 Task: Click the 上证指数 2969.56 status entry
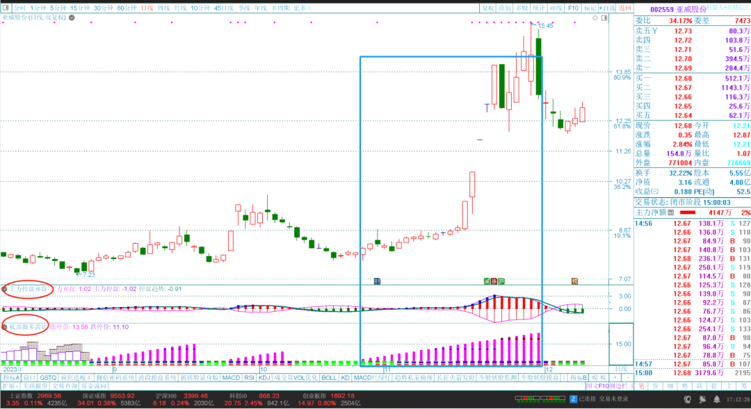pos(36,396)
